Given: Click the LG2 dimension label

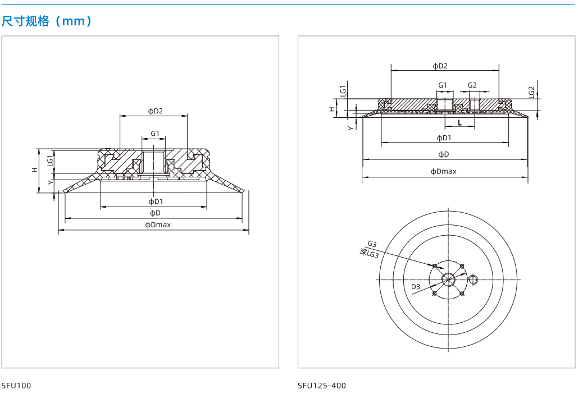Looking at the screenshot, I should 531,92.
